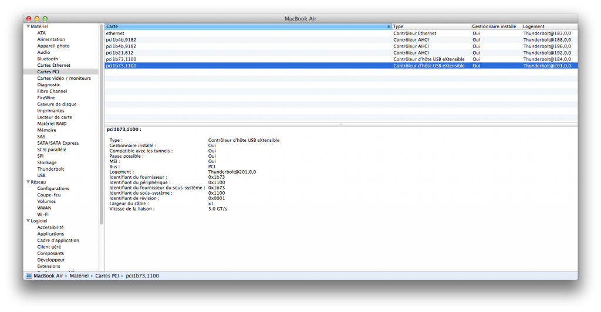Click the green zoom window button
Screen dimensions: 601x312
(x=45, y=18)
